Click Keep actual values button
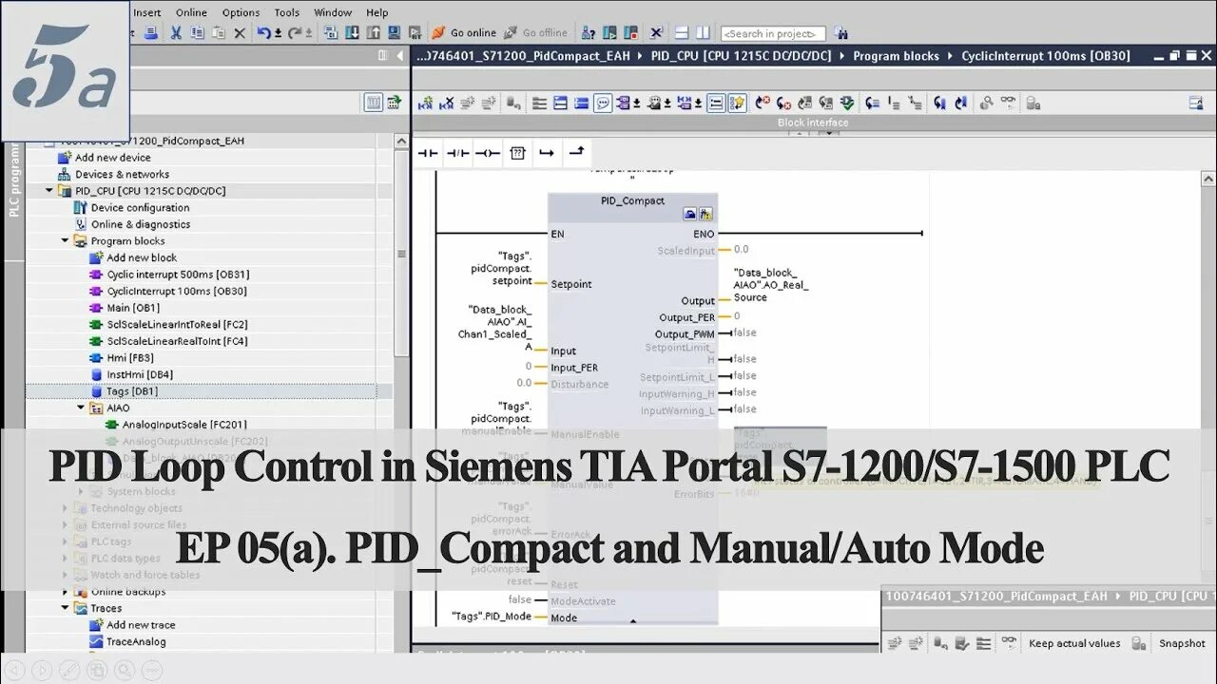The image size is (1217, 684). 1074,643
